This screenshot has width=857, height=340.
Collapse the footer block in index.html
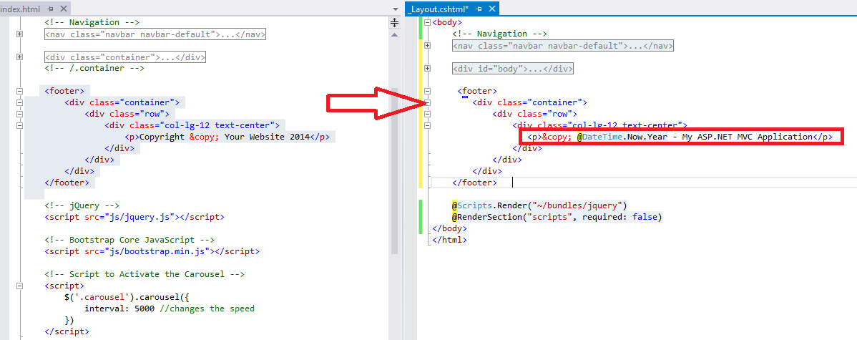click(20, 92)
